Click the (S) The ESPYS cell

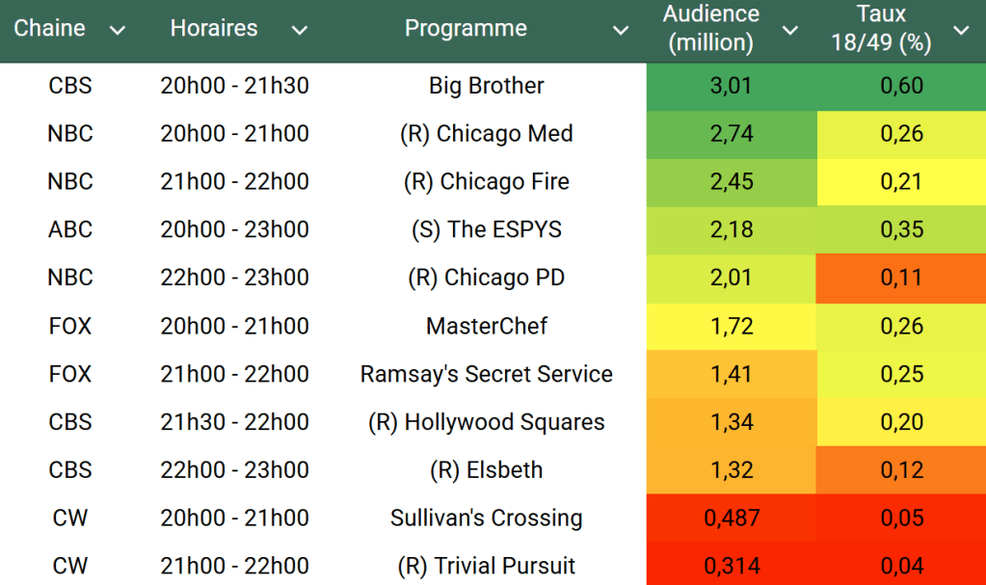point(486,230)
